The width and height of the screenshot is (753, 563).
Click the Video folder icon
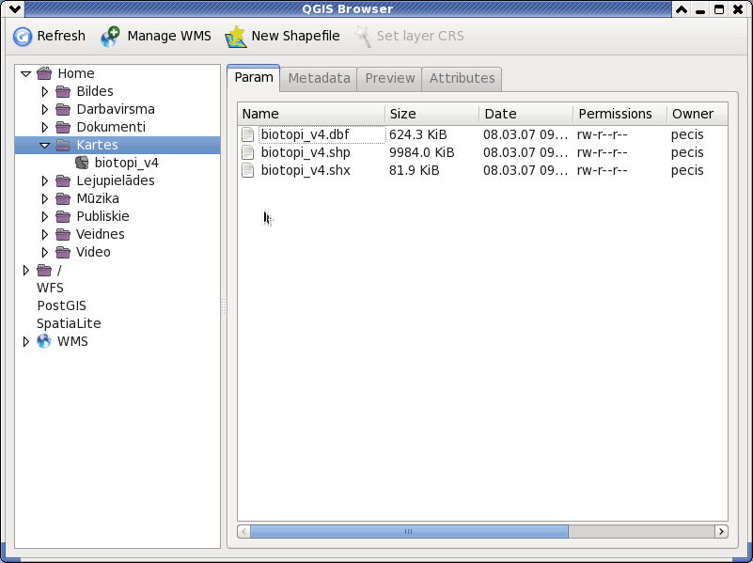pos(63,252)
